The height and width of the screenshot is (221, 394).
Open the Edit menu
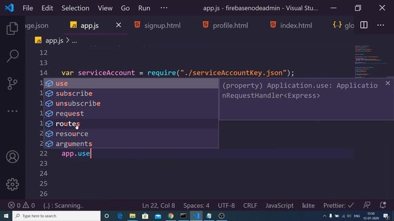(47, 8)
